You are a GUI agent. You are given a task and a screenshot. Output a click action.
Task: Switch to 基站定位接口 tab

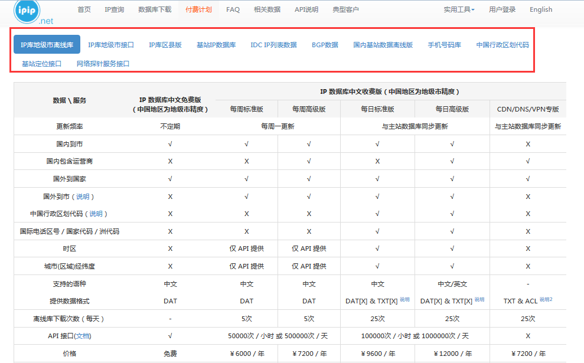click(42, 64)
